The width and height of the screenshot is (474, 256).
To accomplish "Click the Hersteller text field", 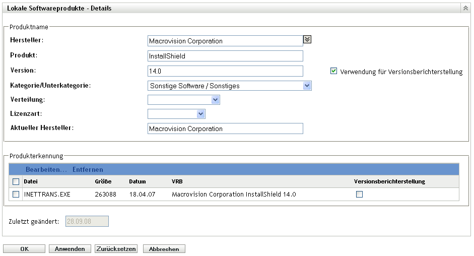I will coord(225,41).
